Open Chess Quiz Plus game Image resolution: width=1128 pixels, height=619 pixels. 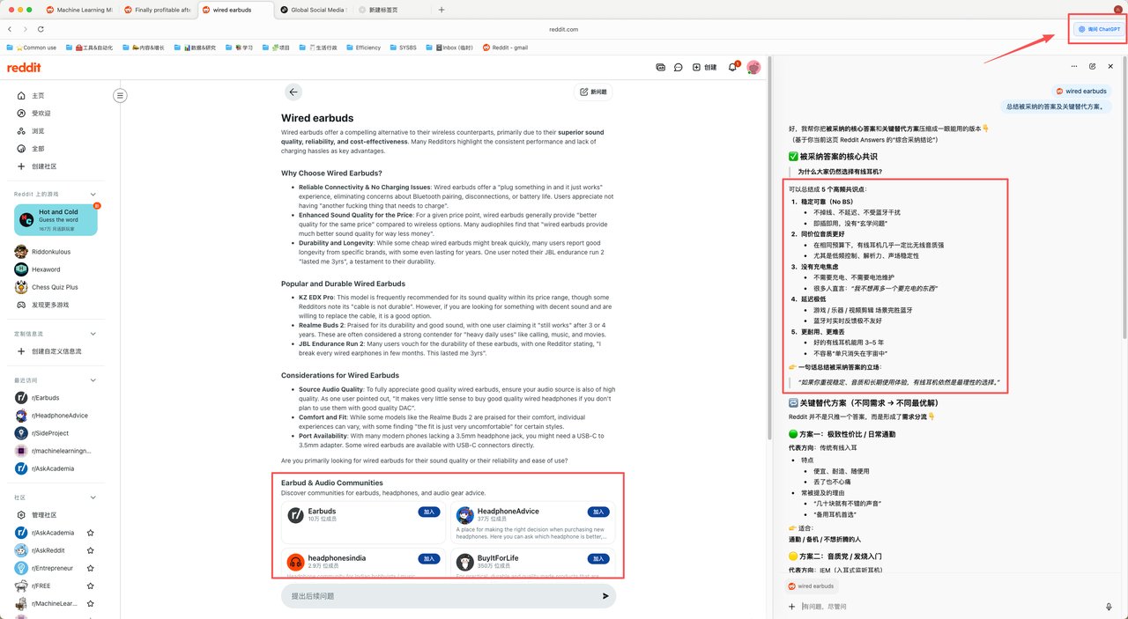click(x=46, y=287)
